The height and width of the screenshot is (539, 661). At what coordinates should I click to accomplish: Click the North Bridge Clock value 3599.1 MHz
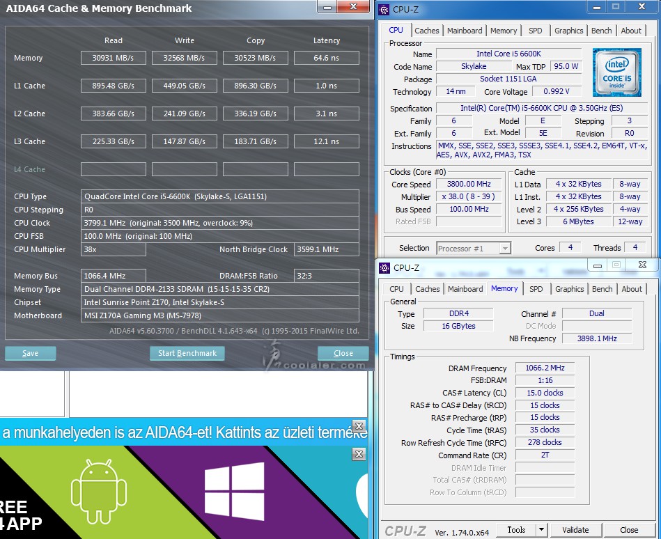click(x=326, y=249)
